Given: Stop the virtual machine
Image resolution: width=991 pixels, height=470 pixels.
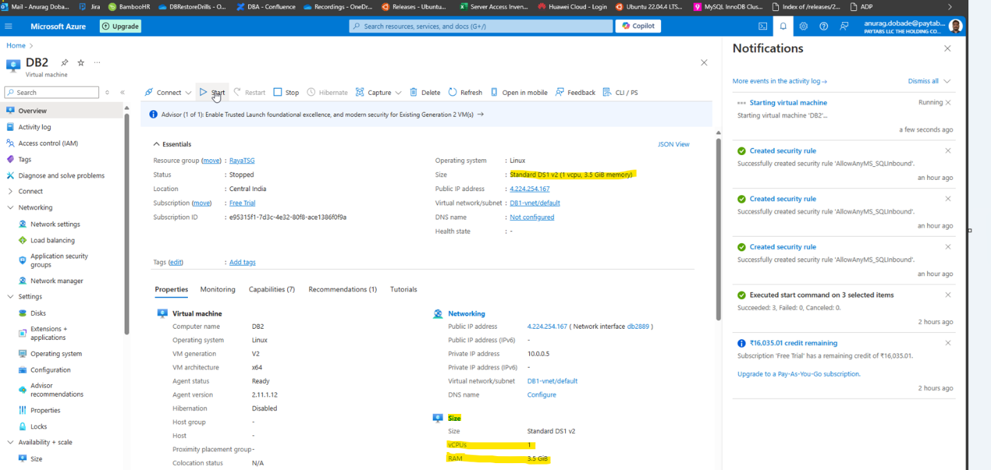Looking at the screenshot, I should (x=286, y=92).
